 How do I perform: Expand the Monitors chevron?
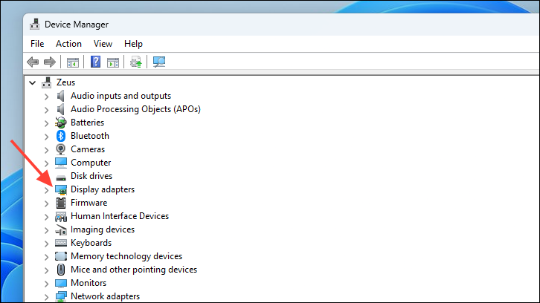point(47,284)
